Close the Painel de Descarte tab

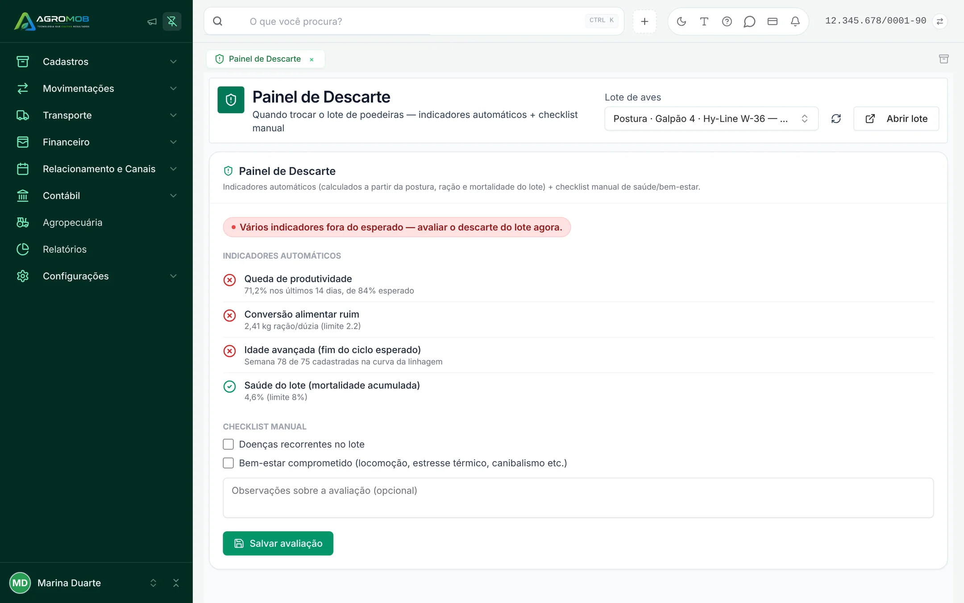(312, 59)
